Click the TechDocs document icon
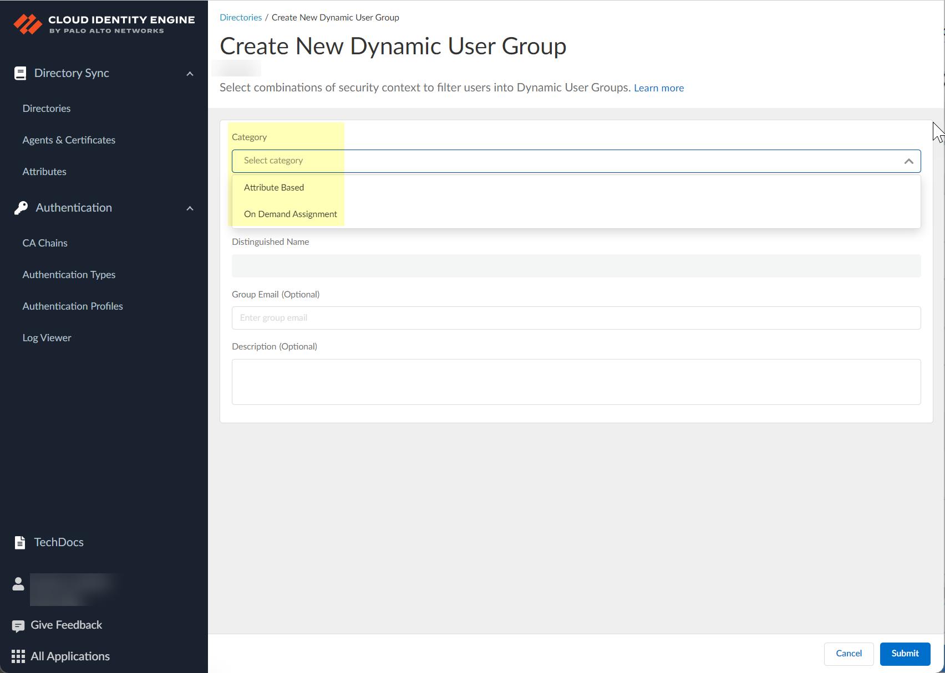The height and width of the screenshot is (673, 945). pos(20,542)
